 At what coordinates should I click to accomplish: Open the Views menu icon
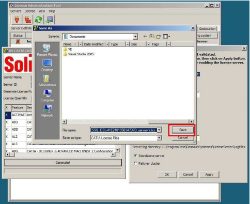coord(166,36)
